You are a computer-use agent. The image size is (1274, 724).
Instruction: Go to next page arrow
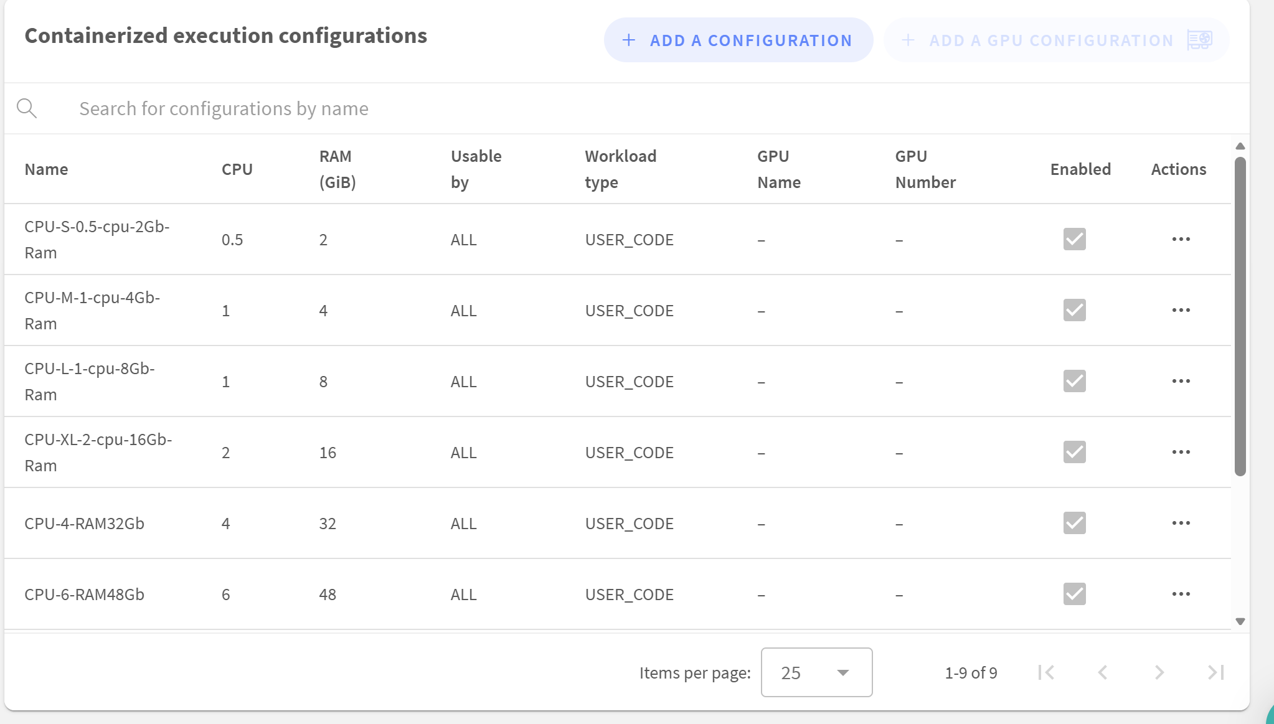[x=1159, y=672]
